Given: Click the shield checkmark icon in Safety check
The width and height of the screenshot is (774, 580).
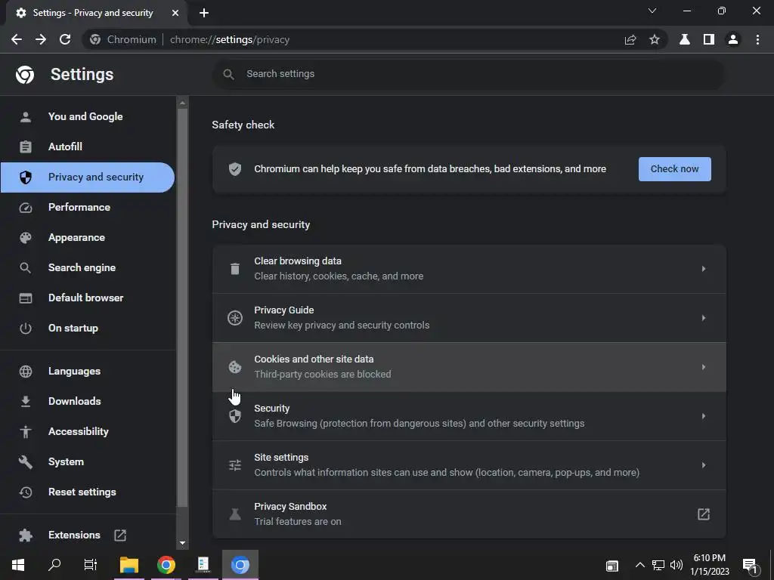Looking at the screenshot, I should pos(235,169).
